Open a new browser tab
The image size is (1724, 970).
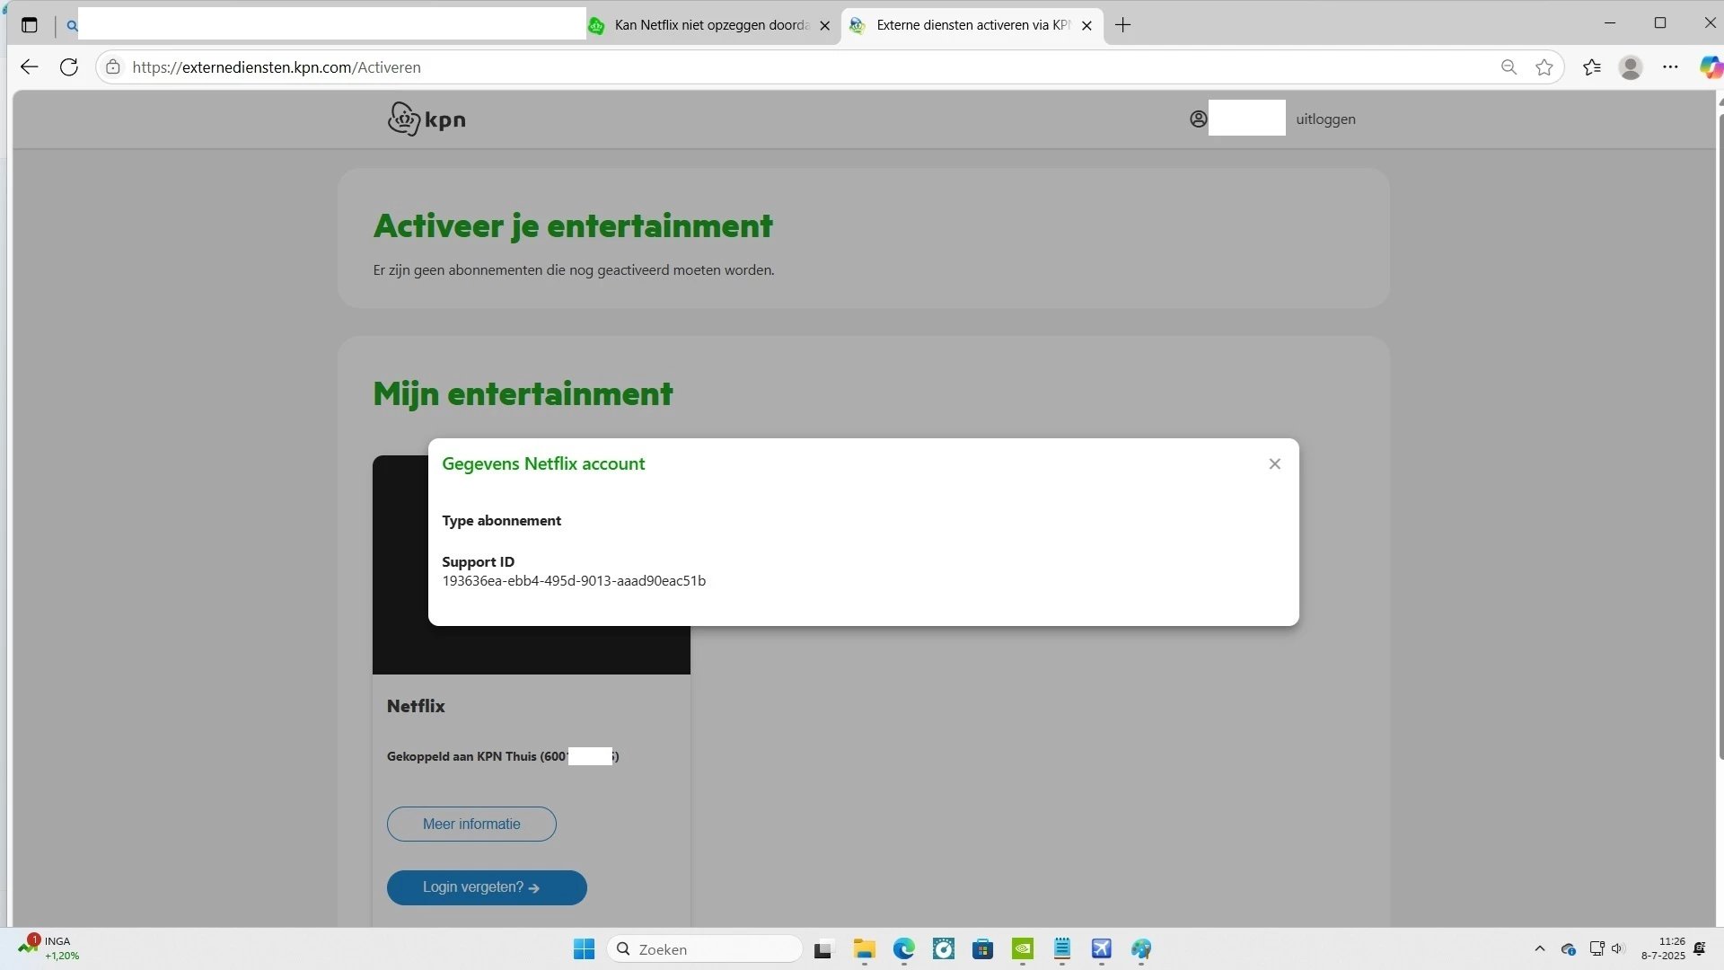coord(1122,25)
